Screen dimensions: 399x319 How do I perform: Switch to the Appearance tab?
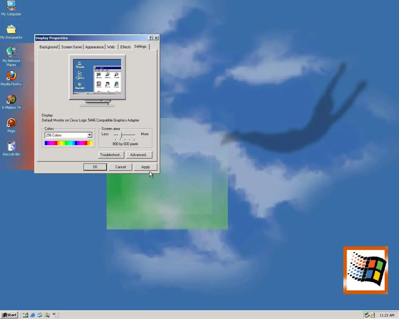[x=94, y=47]
